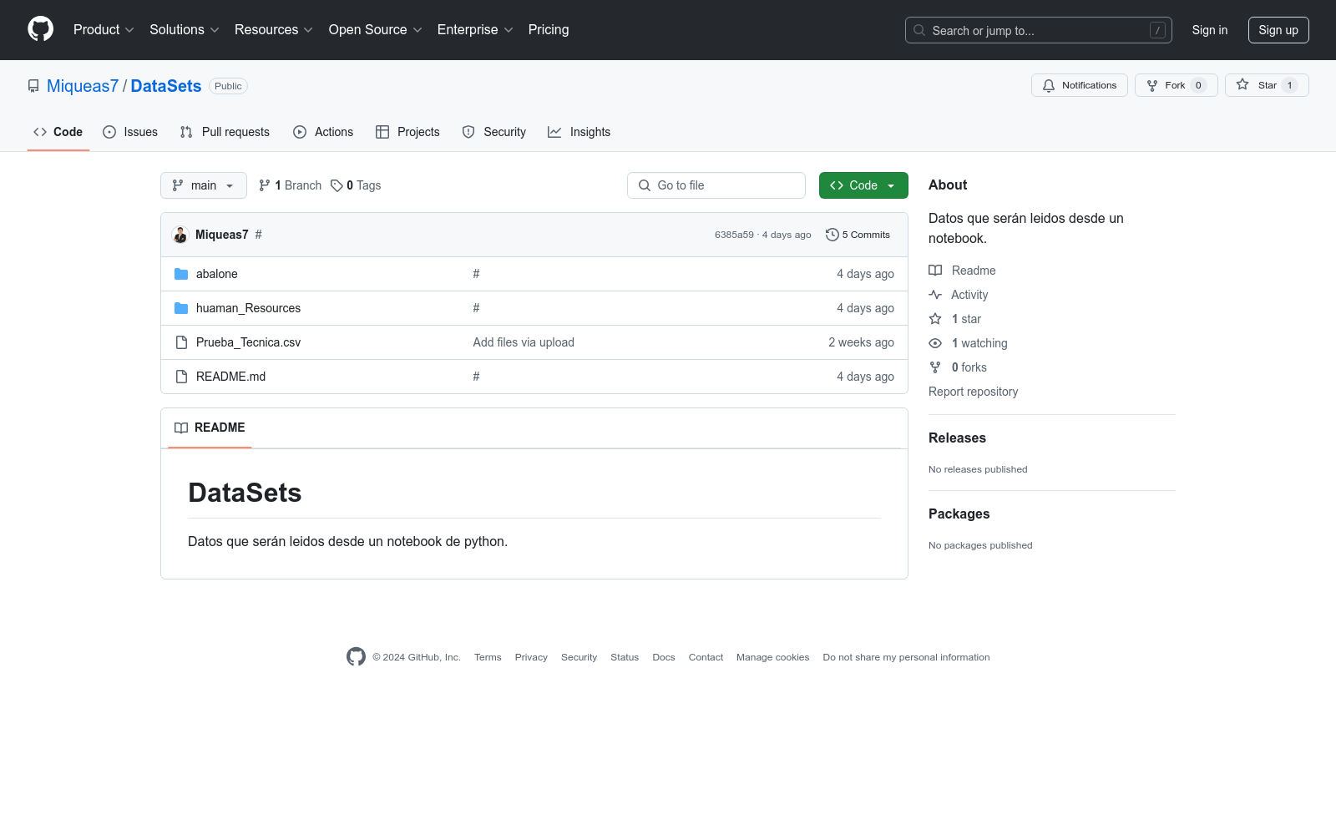Click the magnifier in Go to file
This screenshot has height=835, width=1336.
tap(645, 185)
